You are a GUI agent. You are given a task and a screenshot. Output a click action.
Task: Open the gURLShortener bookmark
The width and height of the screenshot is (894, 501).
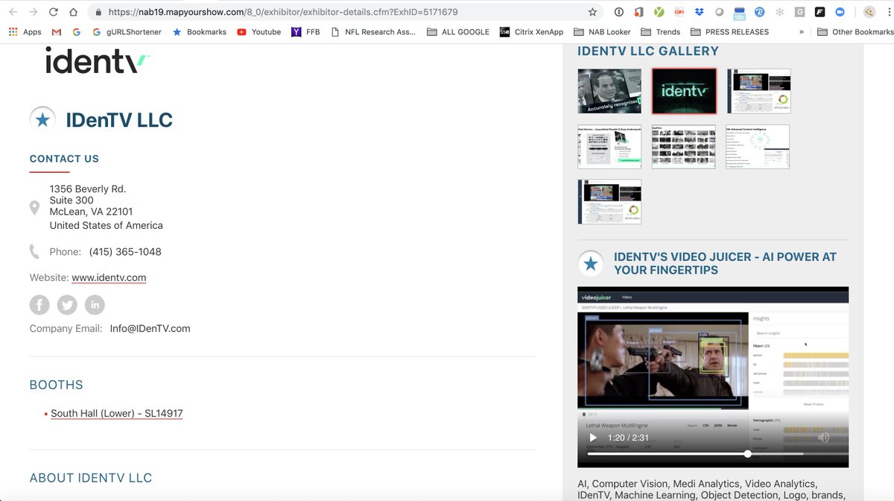click(x=127, y=32)
